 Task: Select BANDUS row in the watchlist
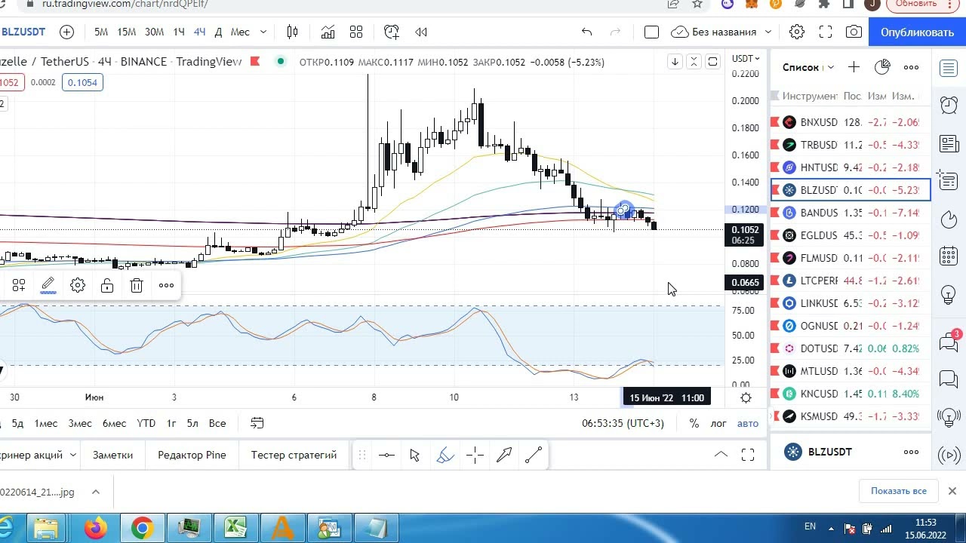(x=851, y=213)
